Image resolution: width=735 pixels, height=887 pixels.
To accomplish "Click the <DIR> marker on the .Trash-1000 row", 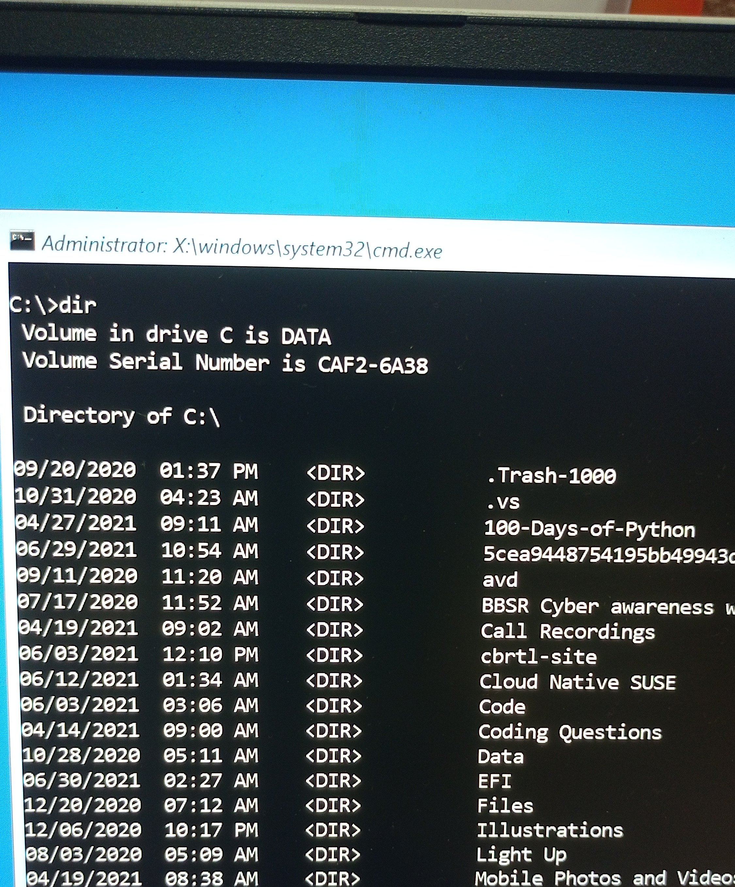I will pyautogui.click(x=336, y=473).
